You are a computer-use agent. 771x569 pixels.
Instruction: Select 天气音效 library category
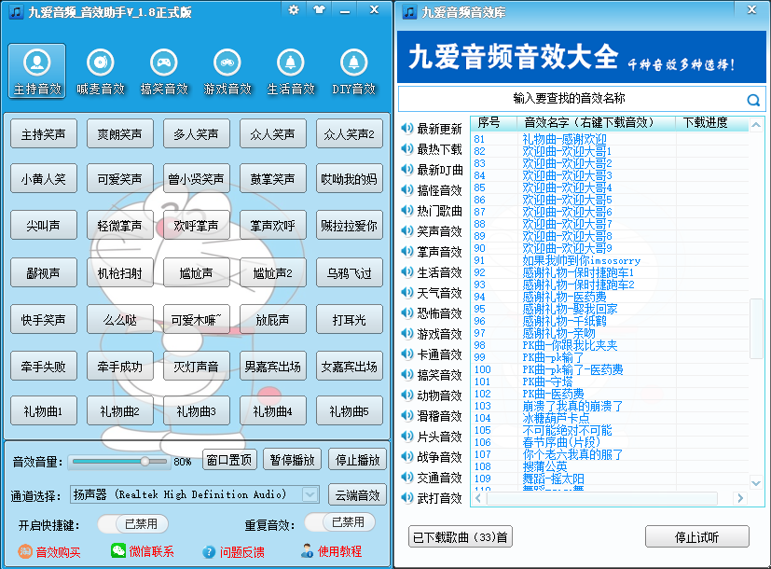pos(432,293)
